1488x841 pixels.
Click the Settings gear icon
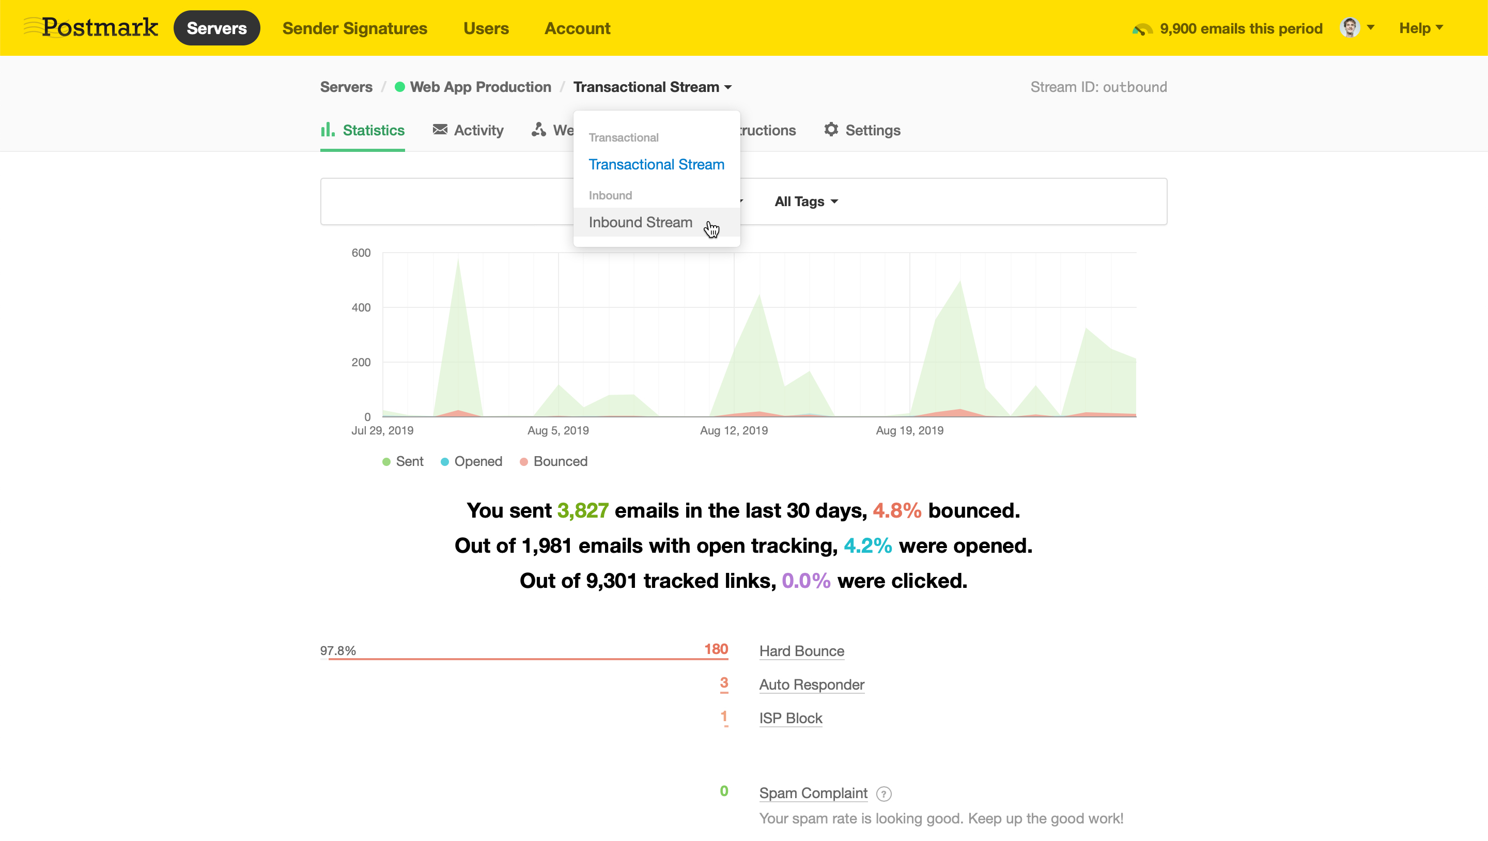831,129
